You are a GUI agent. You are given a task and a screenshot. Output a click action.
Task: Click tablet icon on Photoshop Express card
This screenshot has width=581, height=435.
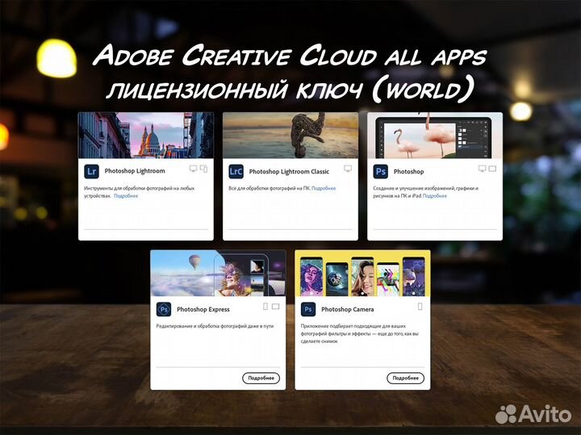(x=276, y=307)
